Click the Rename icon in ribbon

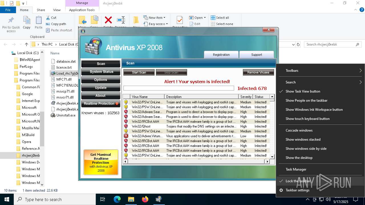coord(121,20)
